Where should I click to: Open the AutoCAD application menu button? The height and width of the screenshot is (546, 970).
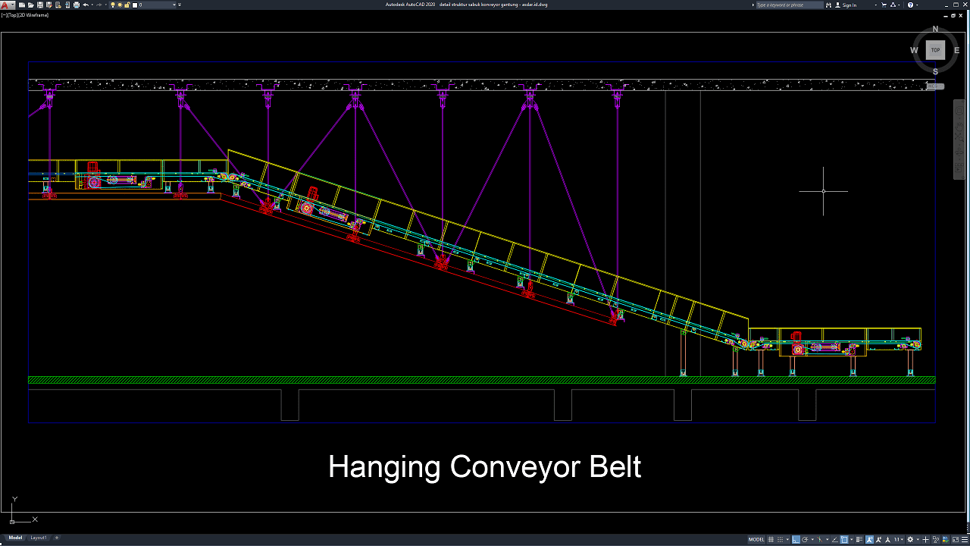tap(5, 5)
